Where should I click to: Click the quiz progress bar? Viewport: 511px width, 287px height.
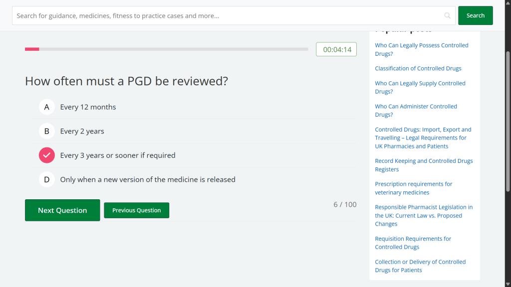pos(166,49)
